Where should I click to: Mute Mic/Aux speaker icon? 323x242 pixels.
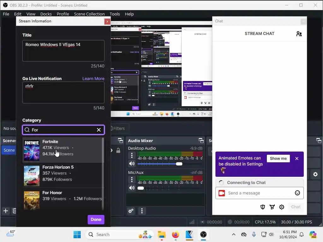tap(132, 188)
